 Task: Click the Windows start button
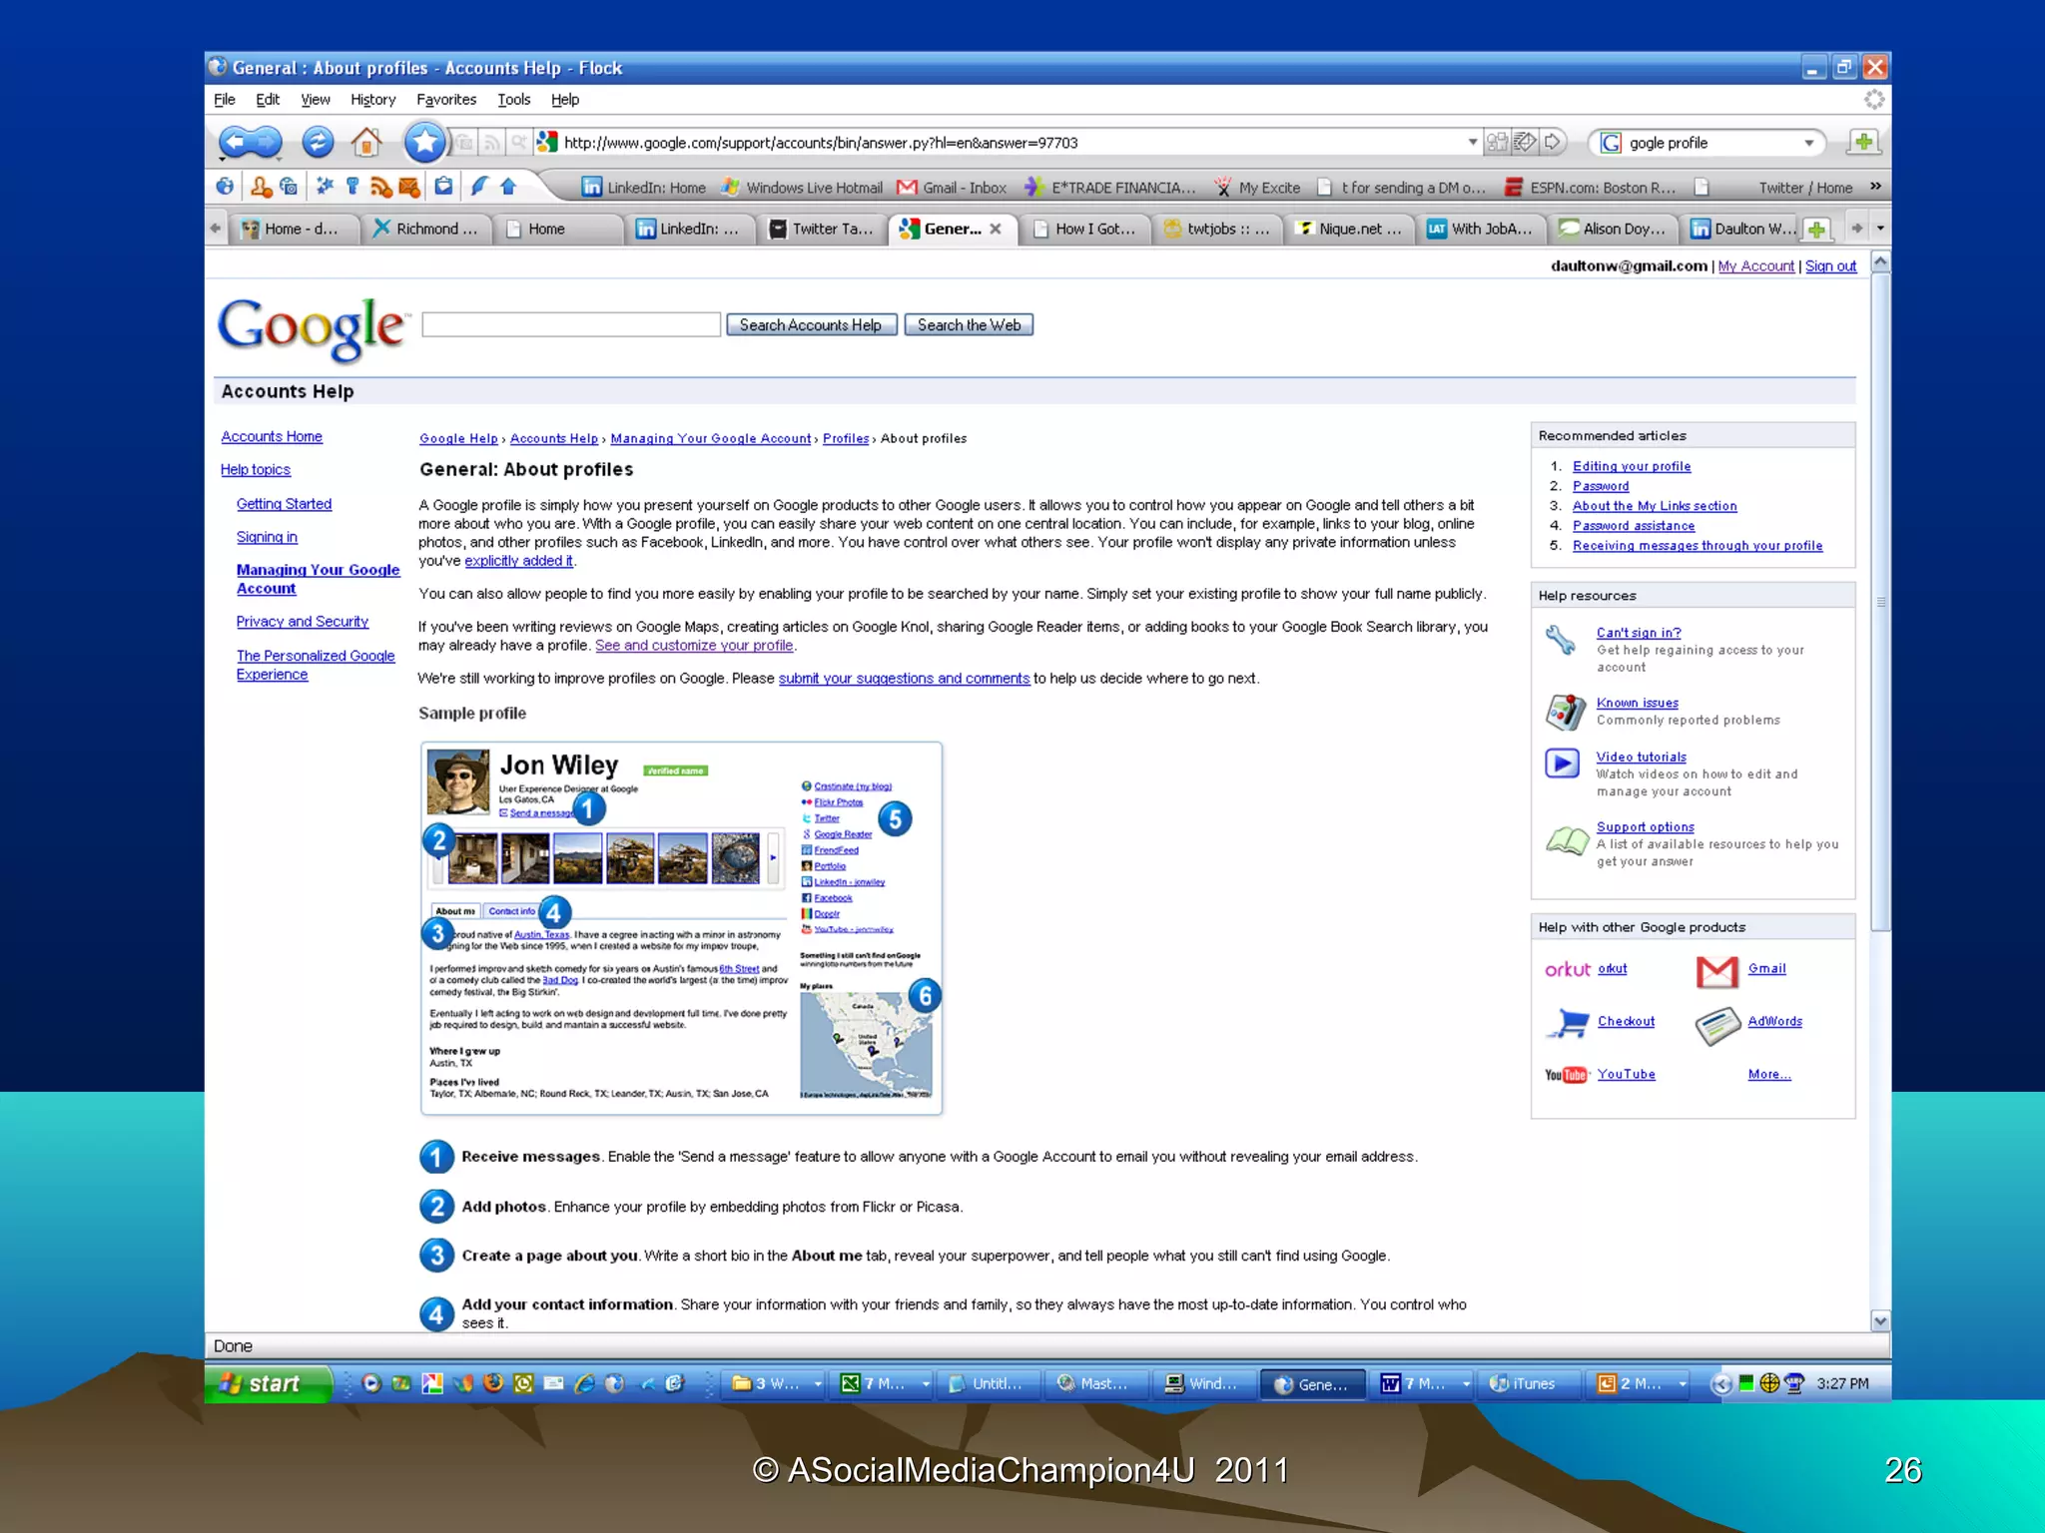coord(268,1383)
